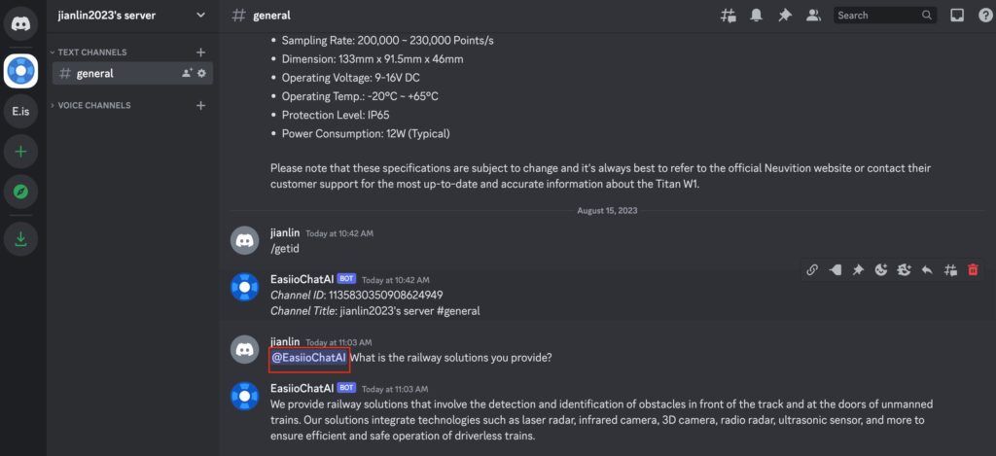Toggle the member list icon
This screenshot has height=456, width=996.
813,16
